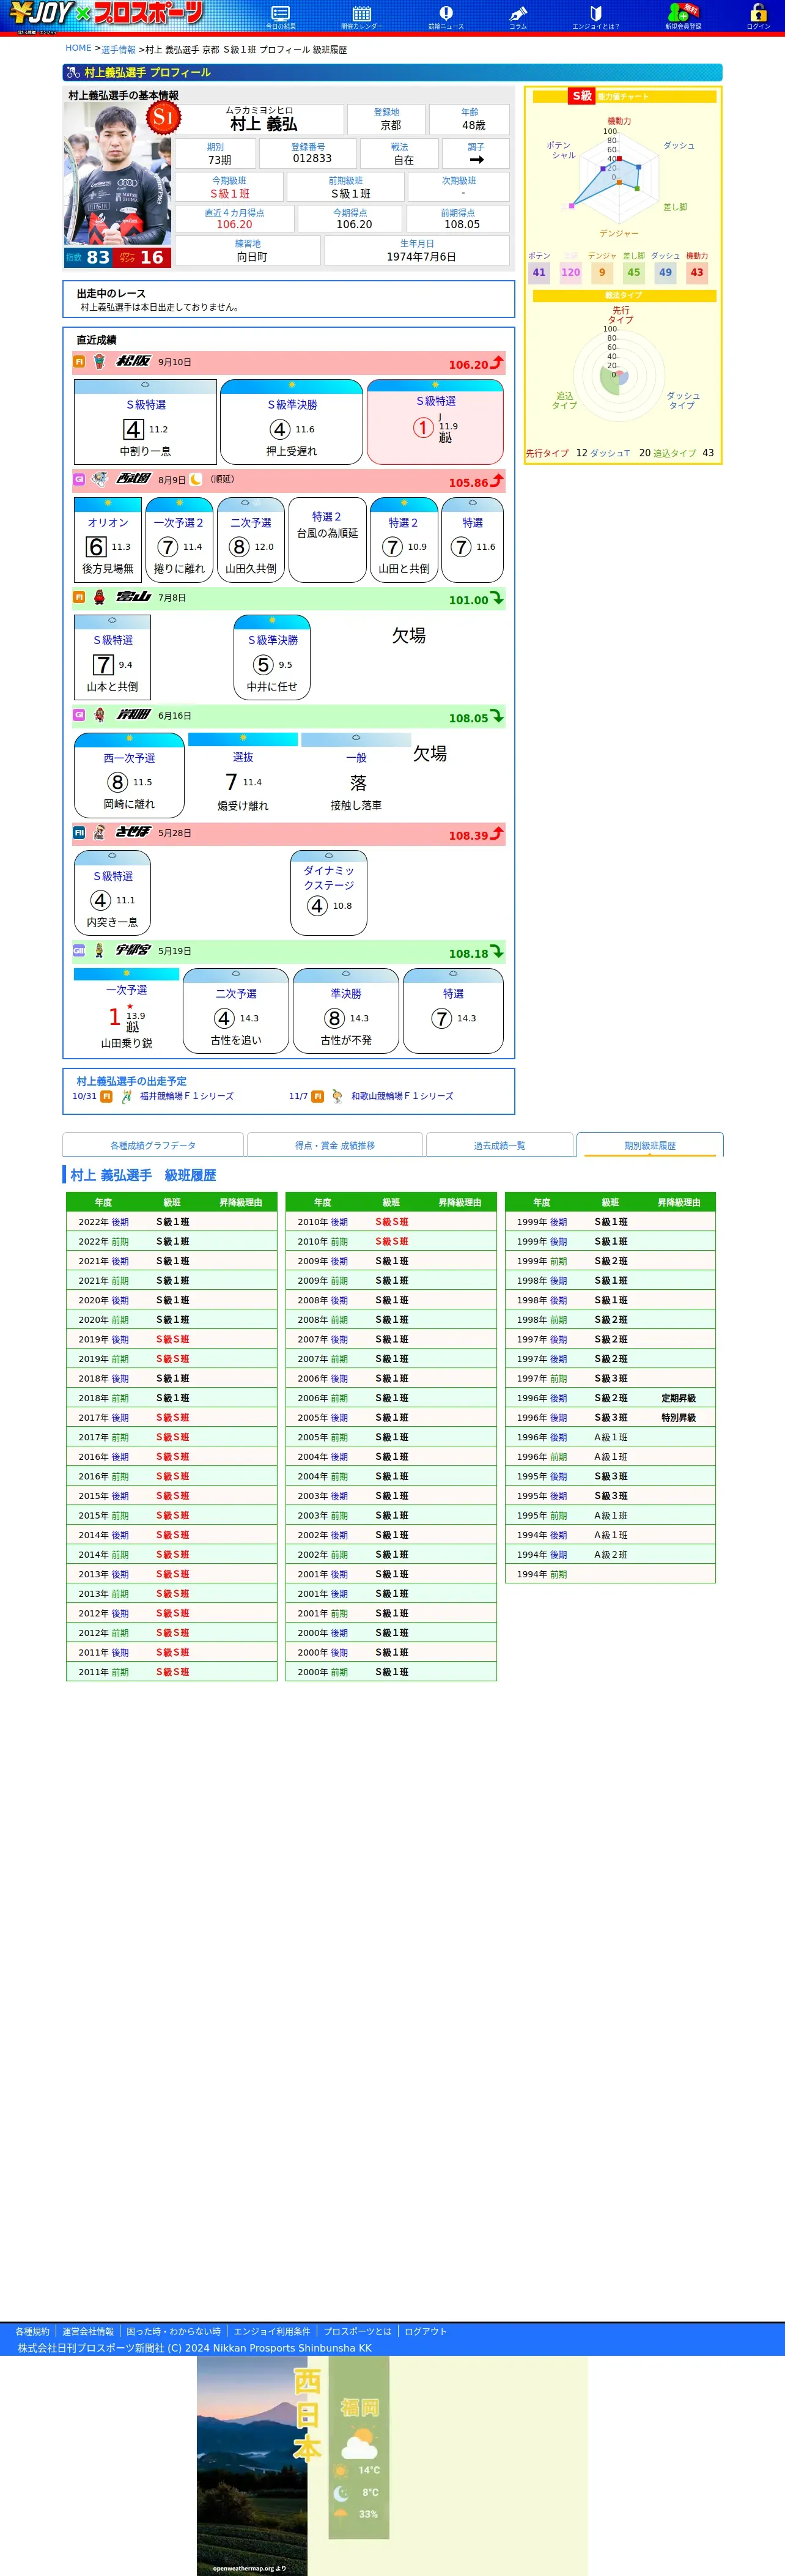Open 松阪 S級決勝 first-place result card
The width and height of the screenshot is (785, 2576).
[435, 422]
